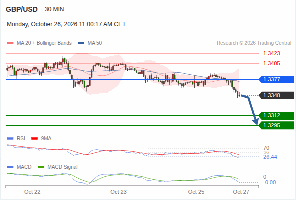Select the 1.3348 current price tag
This screenshot has width=296, height=200.
(276, 95)
